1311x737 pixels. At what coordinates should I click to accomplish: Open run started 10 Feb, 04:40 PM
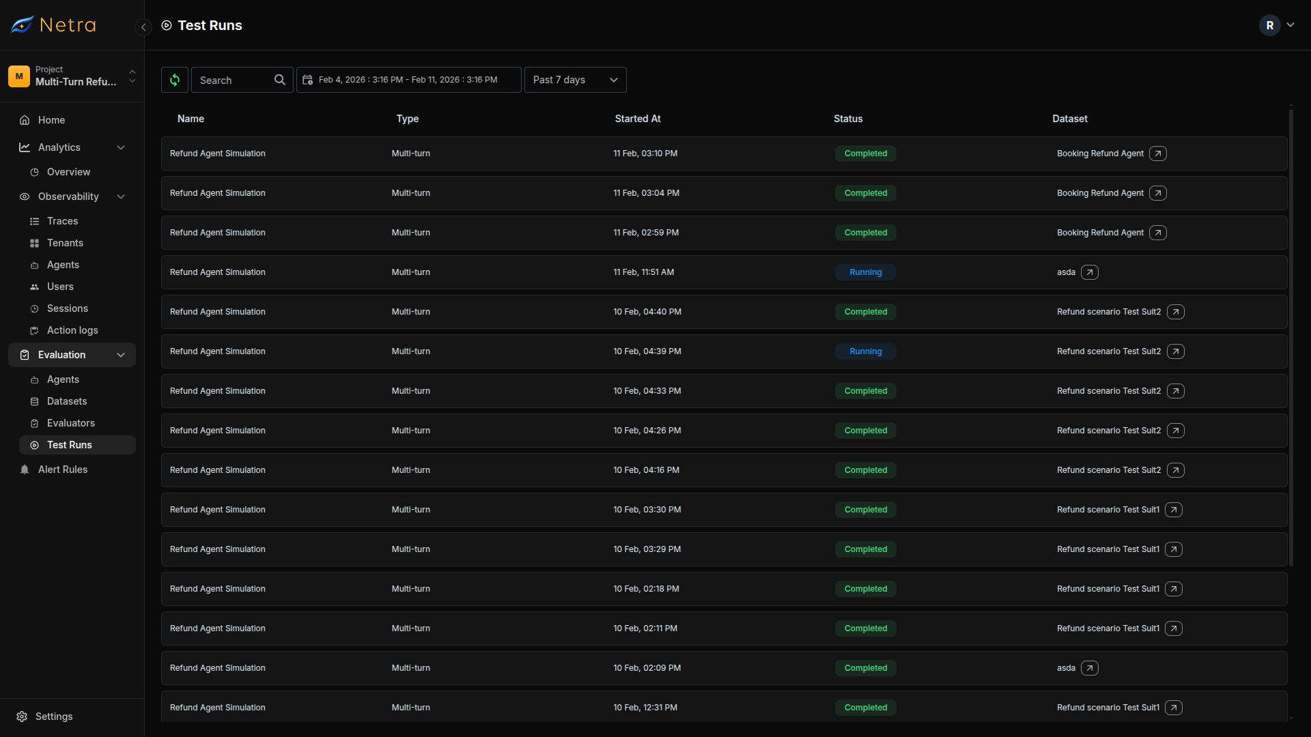pos(724,312)
